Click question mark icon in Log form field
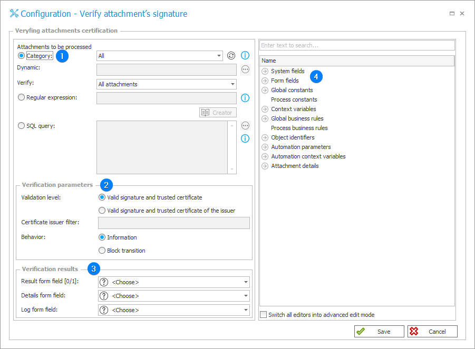The height and width of the screenshot is (349, 475). click(104, 310)
